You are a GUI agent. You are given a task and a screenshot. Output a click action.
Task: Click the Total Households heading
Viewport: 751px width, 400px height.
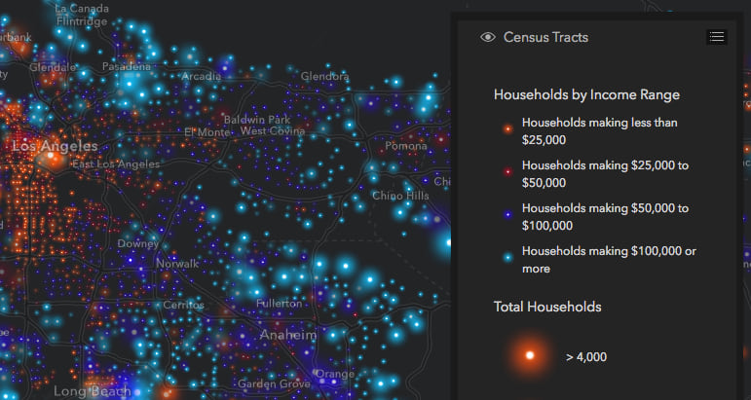click(x=547, y=307)
